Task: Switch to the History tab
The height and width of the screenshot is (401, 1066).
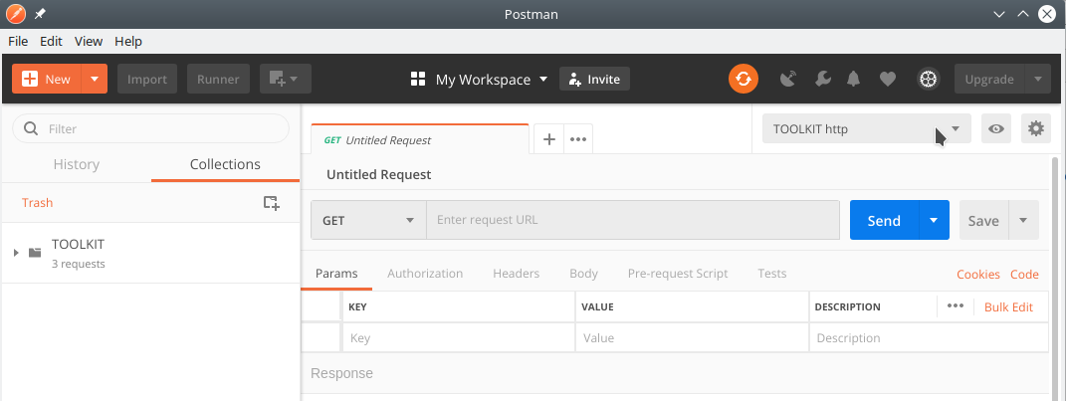Action: point(76,164)
